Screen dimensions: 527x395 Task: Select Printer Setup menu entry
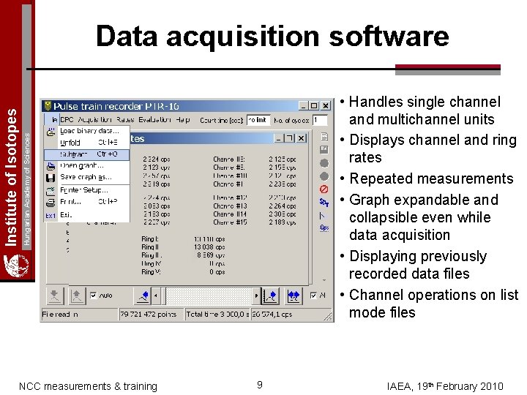pos(87,190)
